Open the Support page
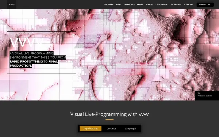219x137 pixels. coord(188,5)
